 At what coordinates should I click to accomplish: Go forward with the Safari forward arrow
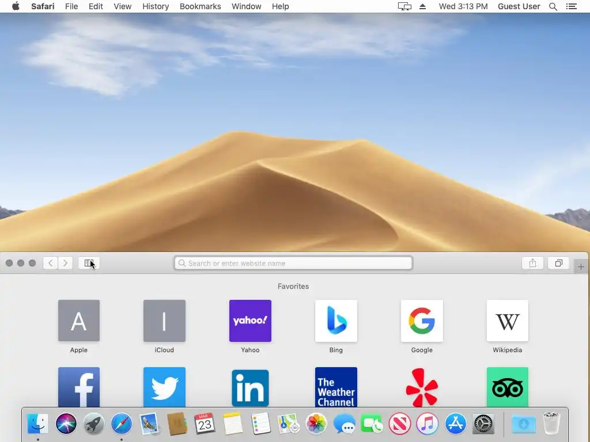pos(66,263)
